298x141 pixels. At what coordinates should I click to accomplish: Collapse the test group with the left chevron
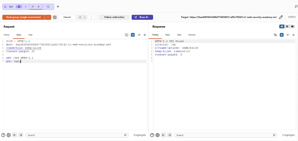[x=26, y=7]
